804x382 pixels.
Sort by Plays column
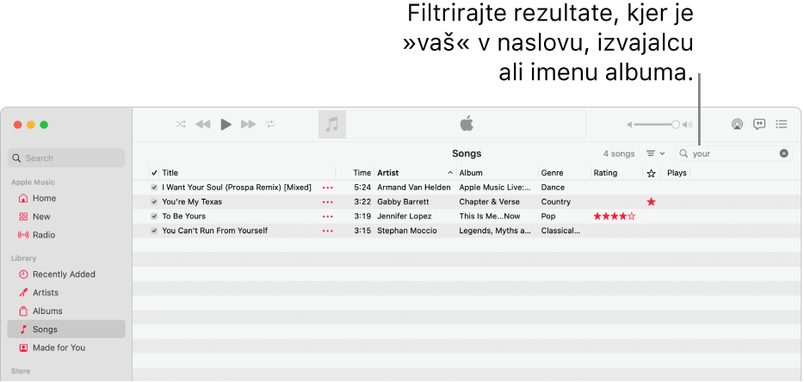click(x=677, y=173)
